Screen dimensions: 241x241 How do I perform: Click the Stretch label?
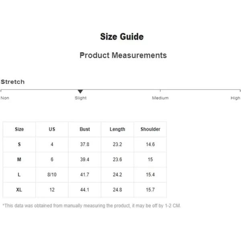(12, 82)
